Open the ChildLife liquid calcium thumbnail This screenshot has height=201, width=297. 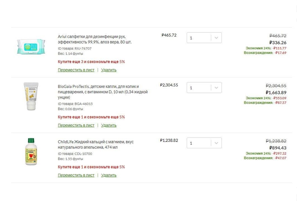[x=31, y=151]
